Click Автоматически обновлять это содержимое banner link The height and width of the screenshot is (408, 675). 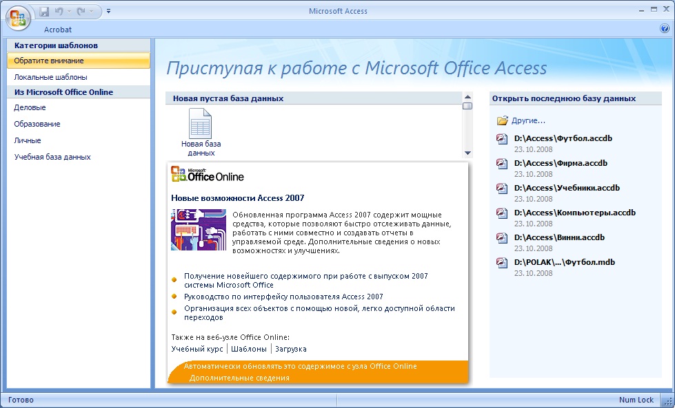tap(301, 366)
